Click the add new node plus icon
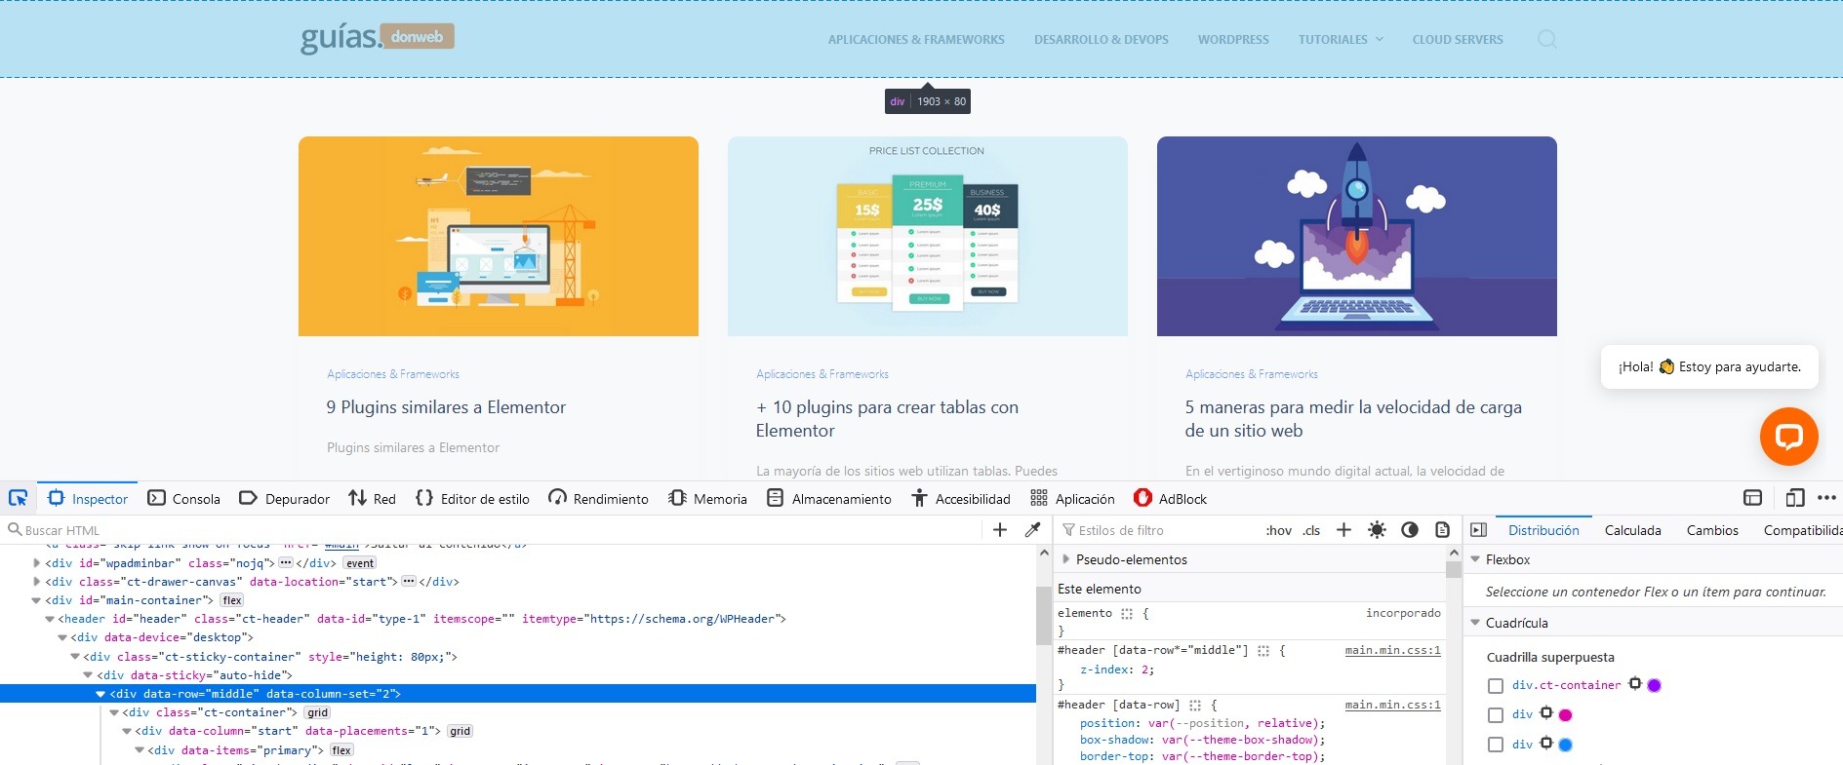The height and width of the screenshot is (765, 1843). click(1000, 530)
